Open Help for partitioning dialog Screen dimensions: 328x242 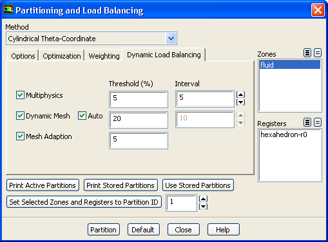point(223,230)
